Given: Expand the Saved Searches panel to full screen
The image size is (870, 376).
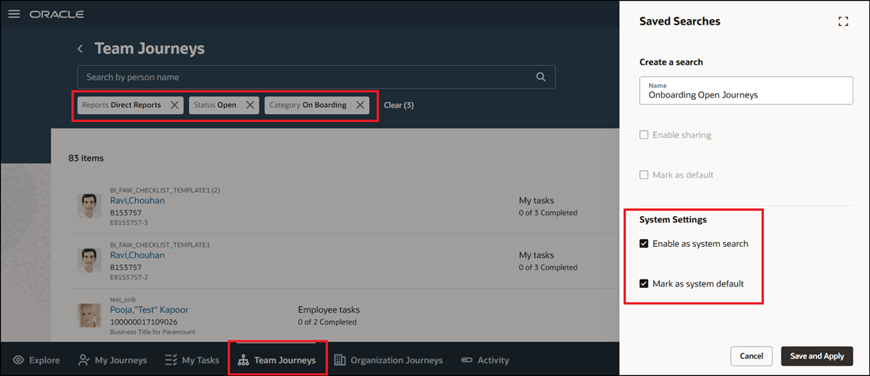Looking at the screenshot, I should point(844,21).
